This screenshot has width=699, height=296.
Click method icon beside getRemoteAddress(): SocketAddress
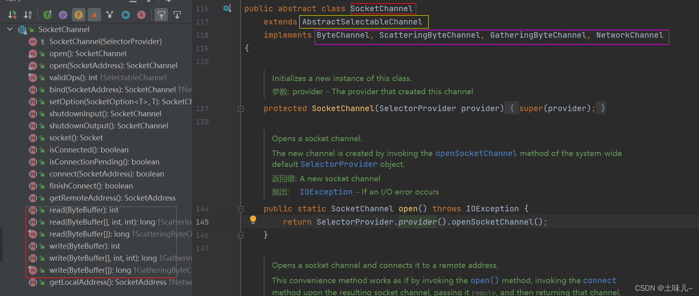click(x=33, y=198)
